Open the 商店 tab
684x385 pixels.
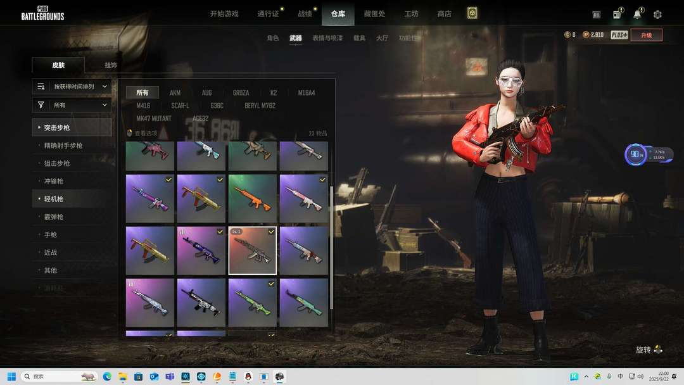(445, 14)
